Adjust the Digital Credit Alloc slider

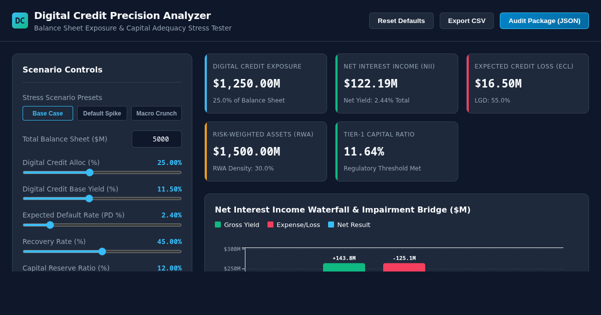pos(102,172)
